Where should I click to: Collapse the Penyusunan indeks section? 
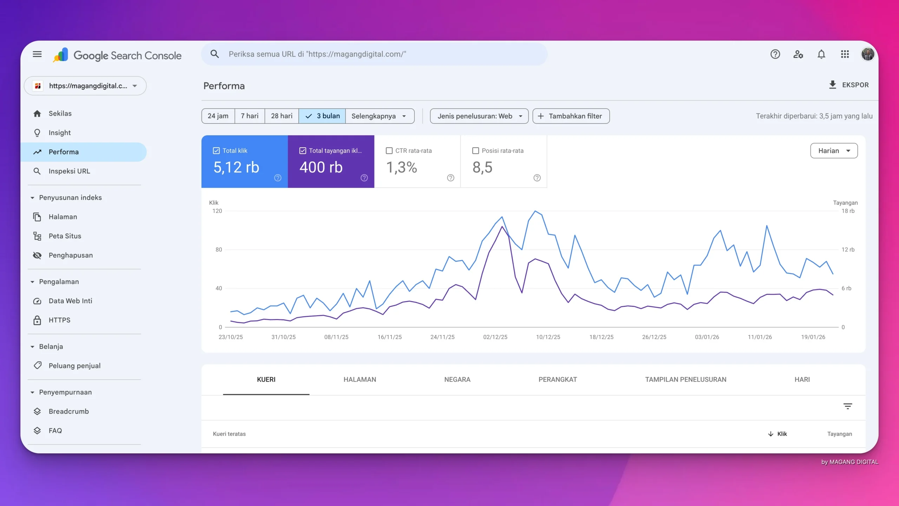[32, 197]
